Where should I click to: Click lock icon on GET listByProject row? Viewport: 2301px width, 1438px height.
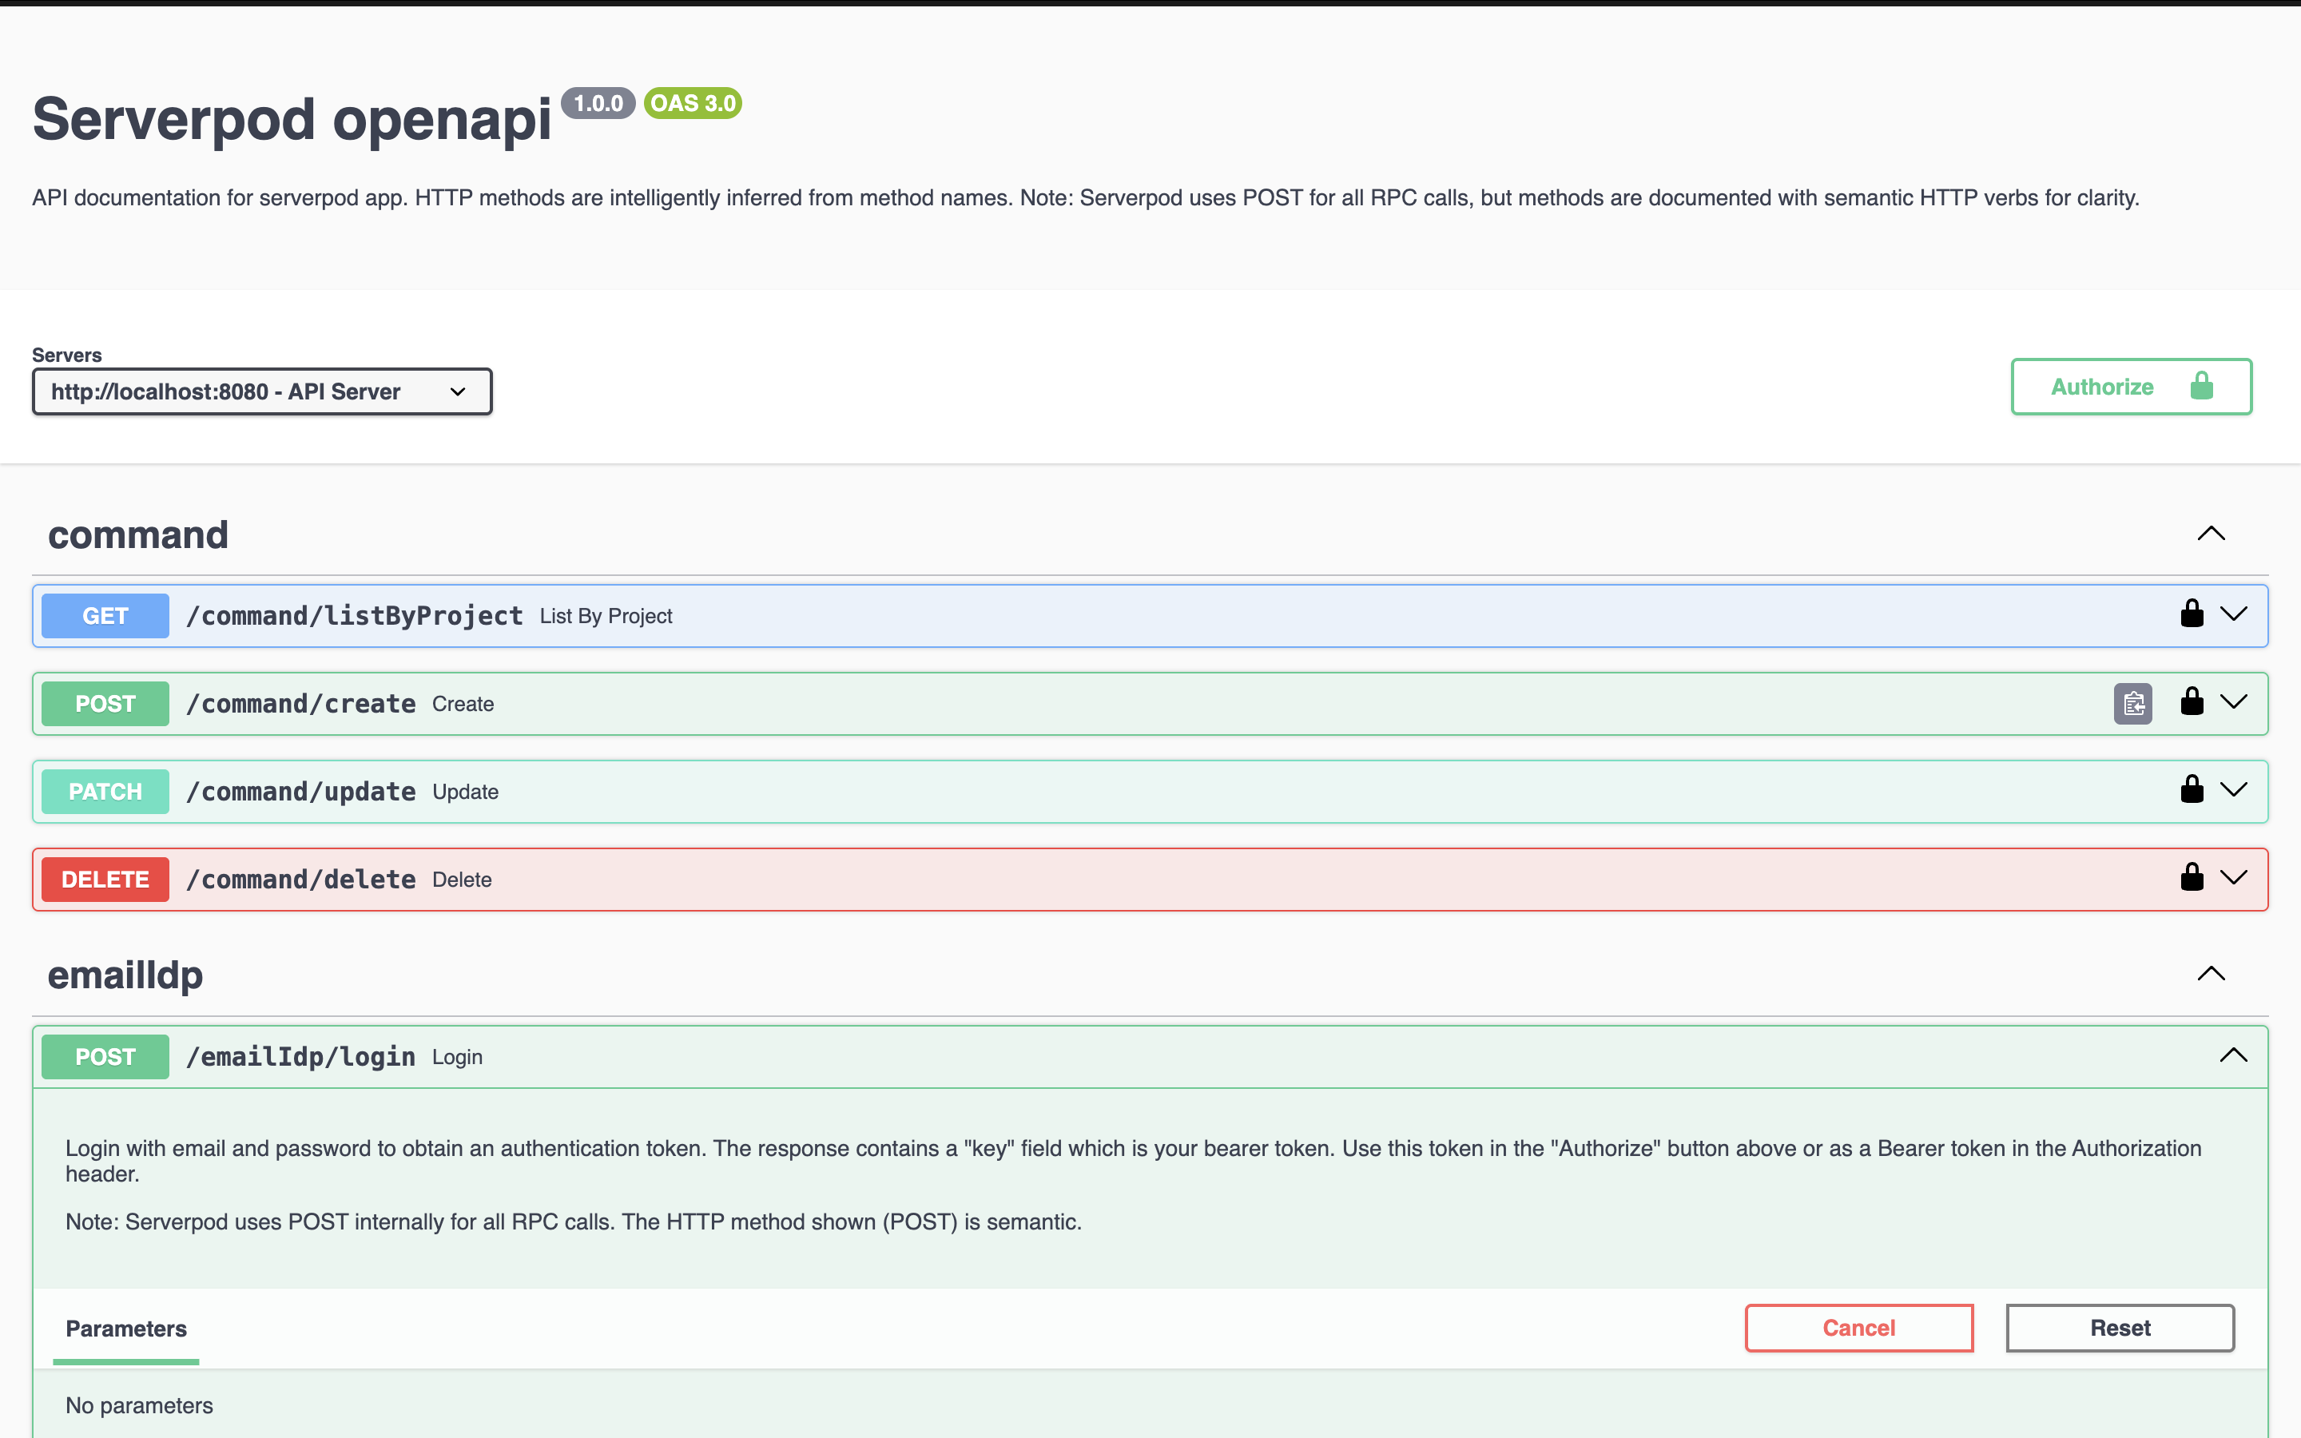tap(2192, 614)
